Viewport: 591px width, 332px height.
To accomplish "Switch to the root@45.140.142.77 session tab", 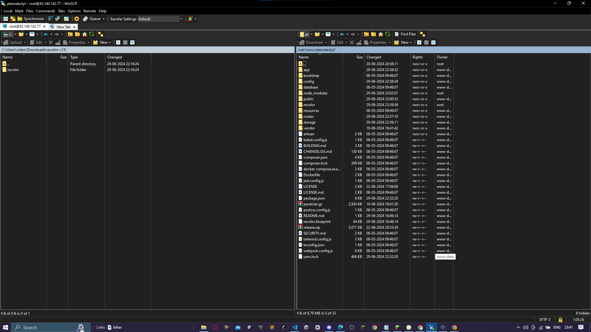I will (x=24, y=26).
